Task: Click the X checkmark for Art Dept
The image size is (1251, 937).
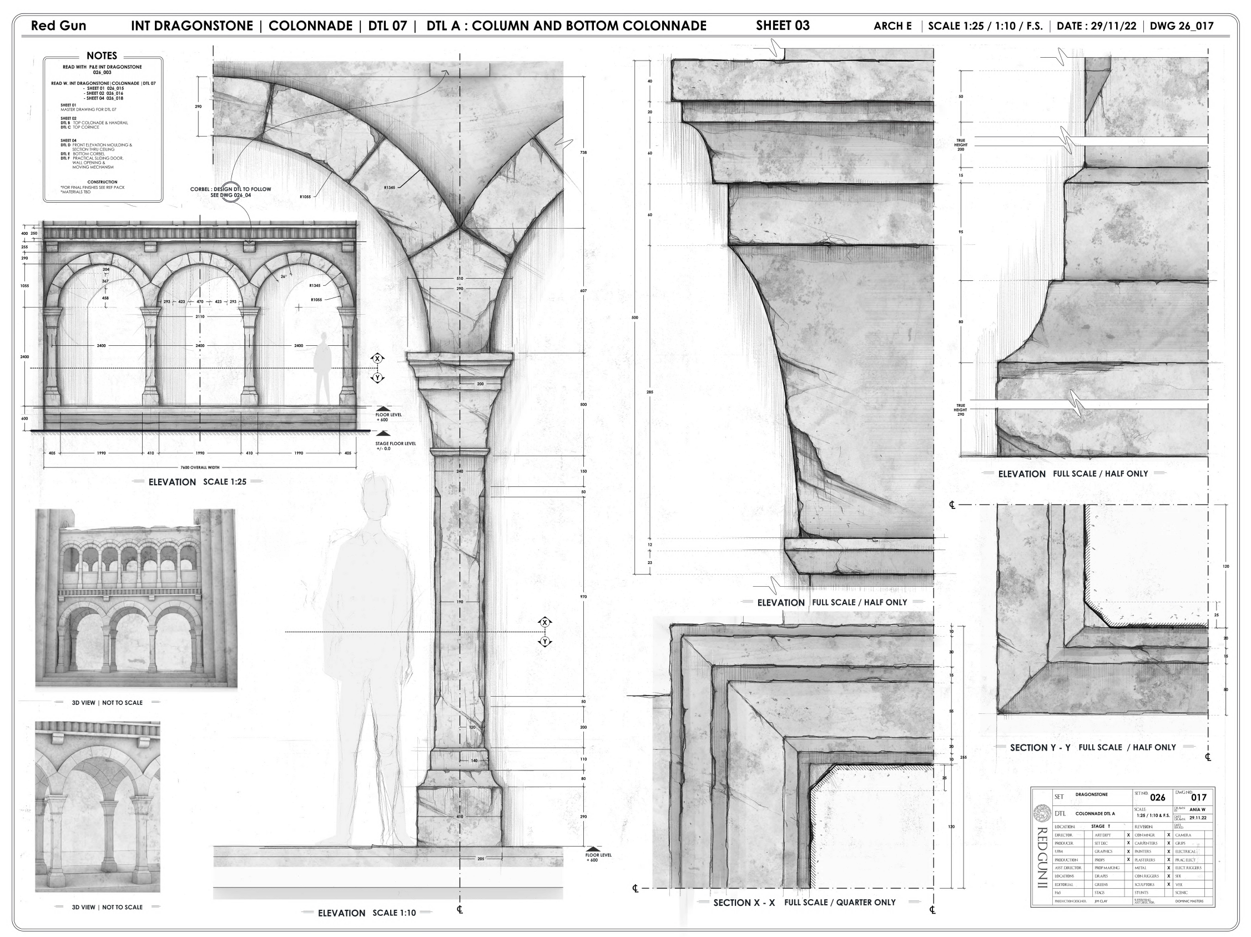Action: coord(1128,835)
